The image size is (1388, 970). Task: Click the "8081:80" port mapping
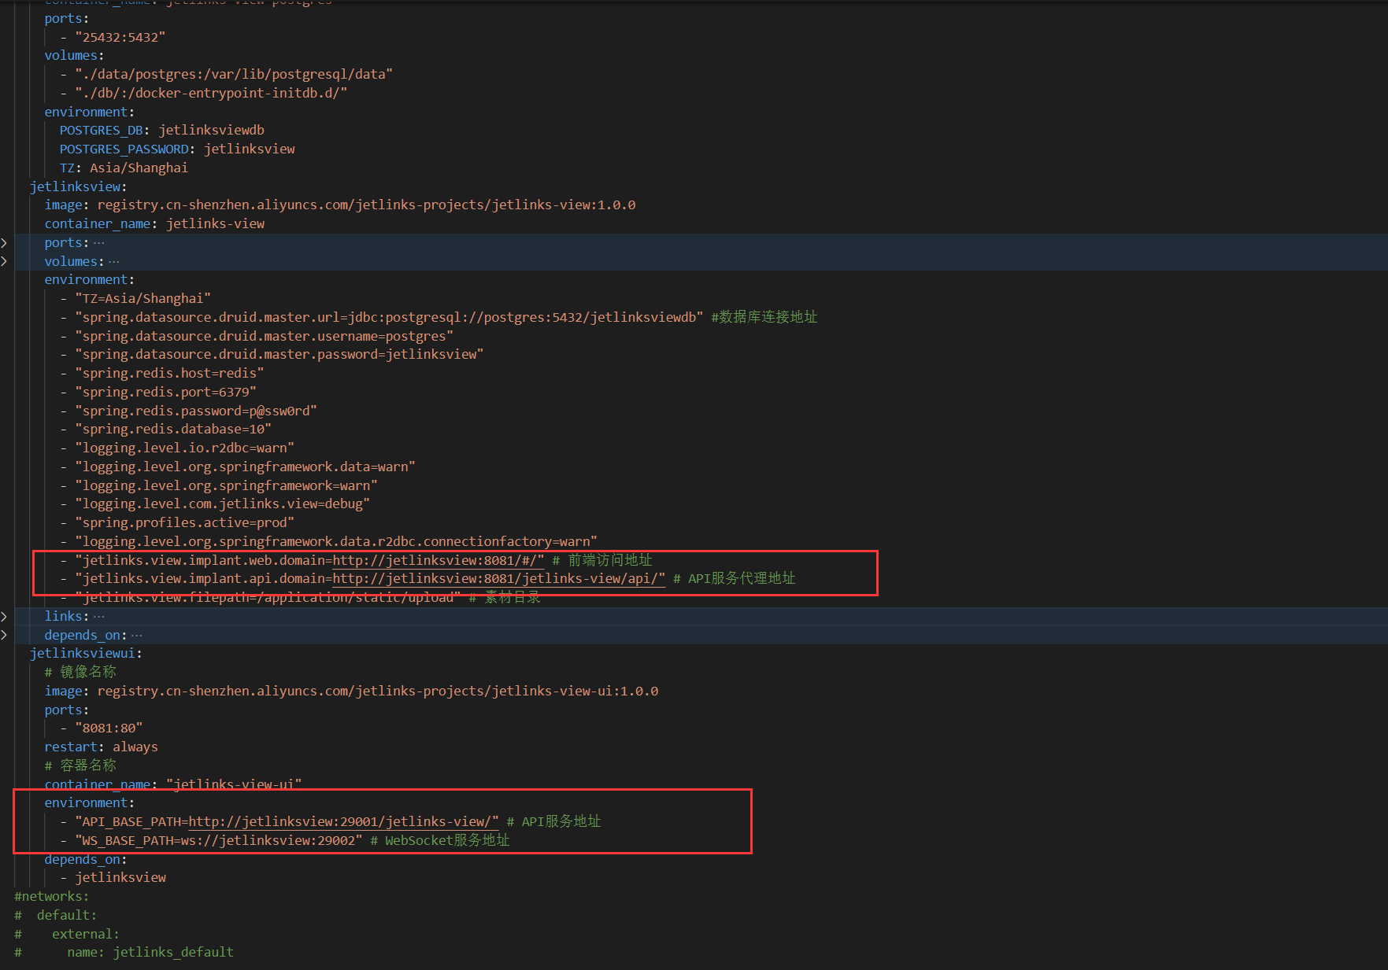tap(109, 728)
